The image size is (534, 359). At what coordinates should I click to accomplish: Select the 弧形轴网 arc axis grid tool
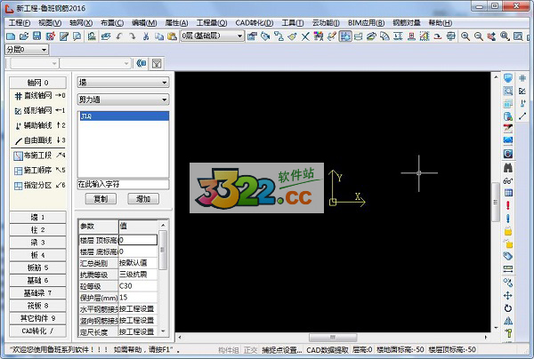[39, 110]
